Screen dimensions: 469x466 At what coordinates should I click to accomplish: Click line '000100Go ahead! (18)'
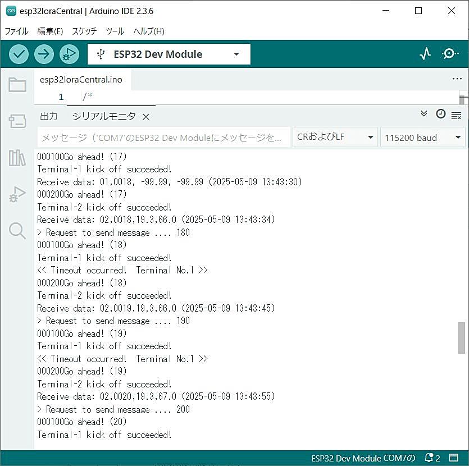[81, 245]
